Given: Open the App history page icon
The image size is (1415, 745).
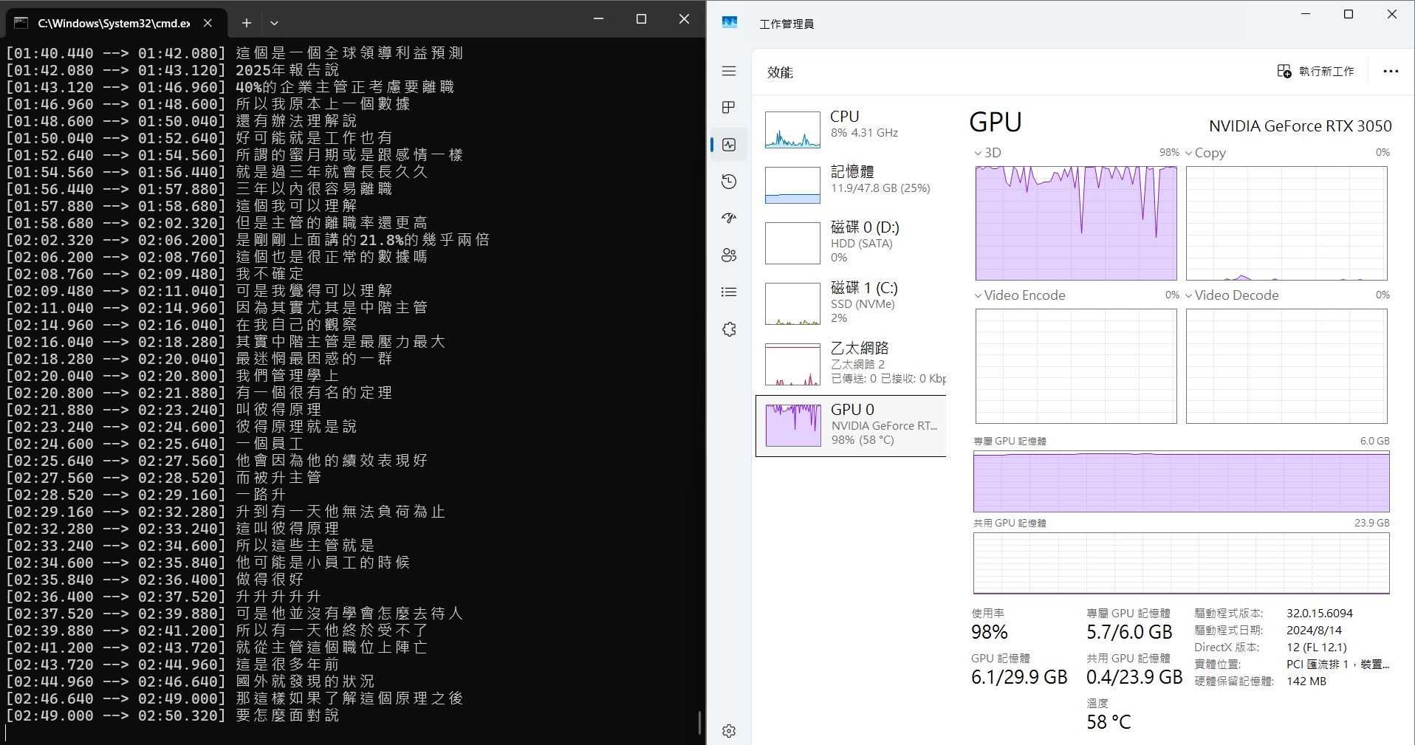Looking at the screenshot, I should (x=729, y=182).
